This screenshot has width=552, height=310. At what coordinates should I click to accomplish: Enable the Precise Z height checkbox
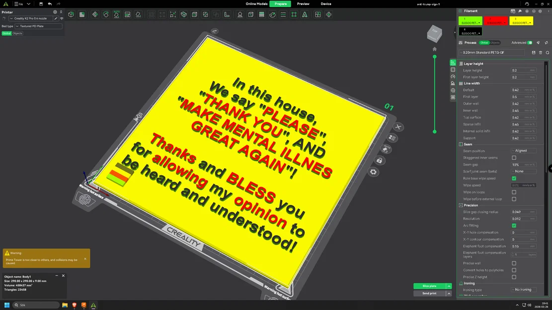click(514, 277)
